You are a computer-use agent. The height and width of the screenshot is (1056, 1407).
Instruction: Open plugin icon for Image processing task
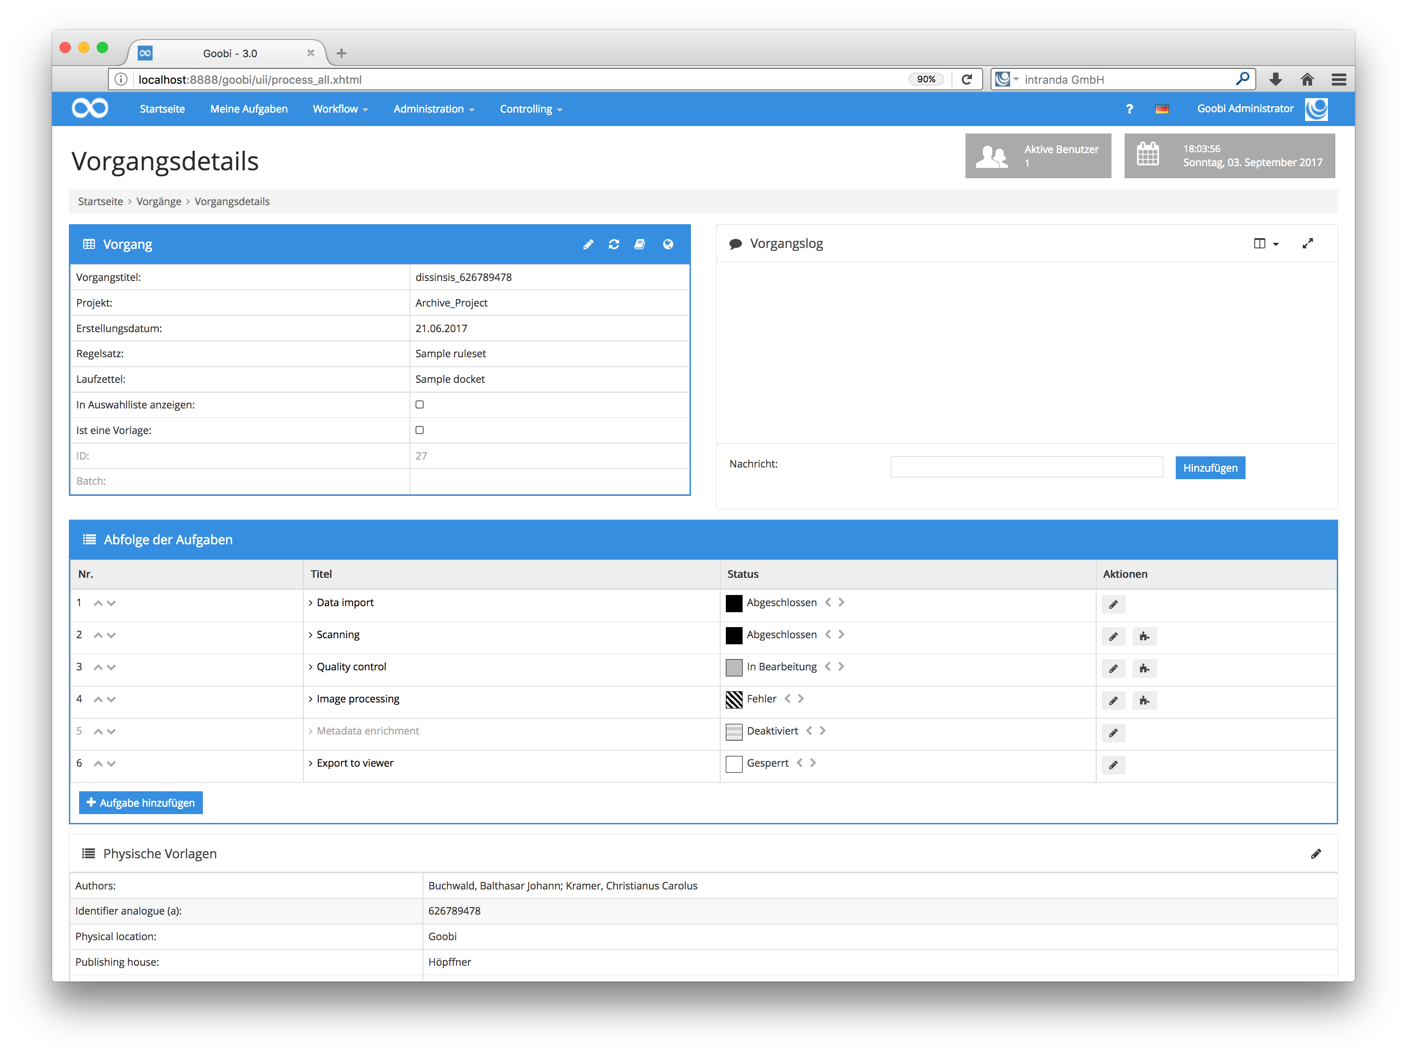[1144, 701]
